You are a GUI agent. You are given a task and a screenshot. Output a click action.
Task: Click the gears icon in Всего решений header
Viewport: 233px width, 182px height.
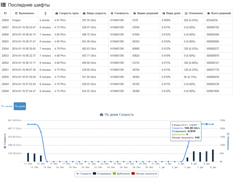(x=208, y=13)
